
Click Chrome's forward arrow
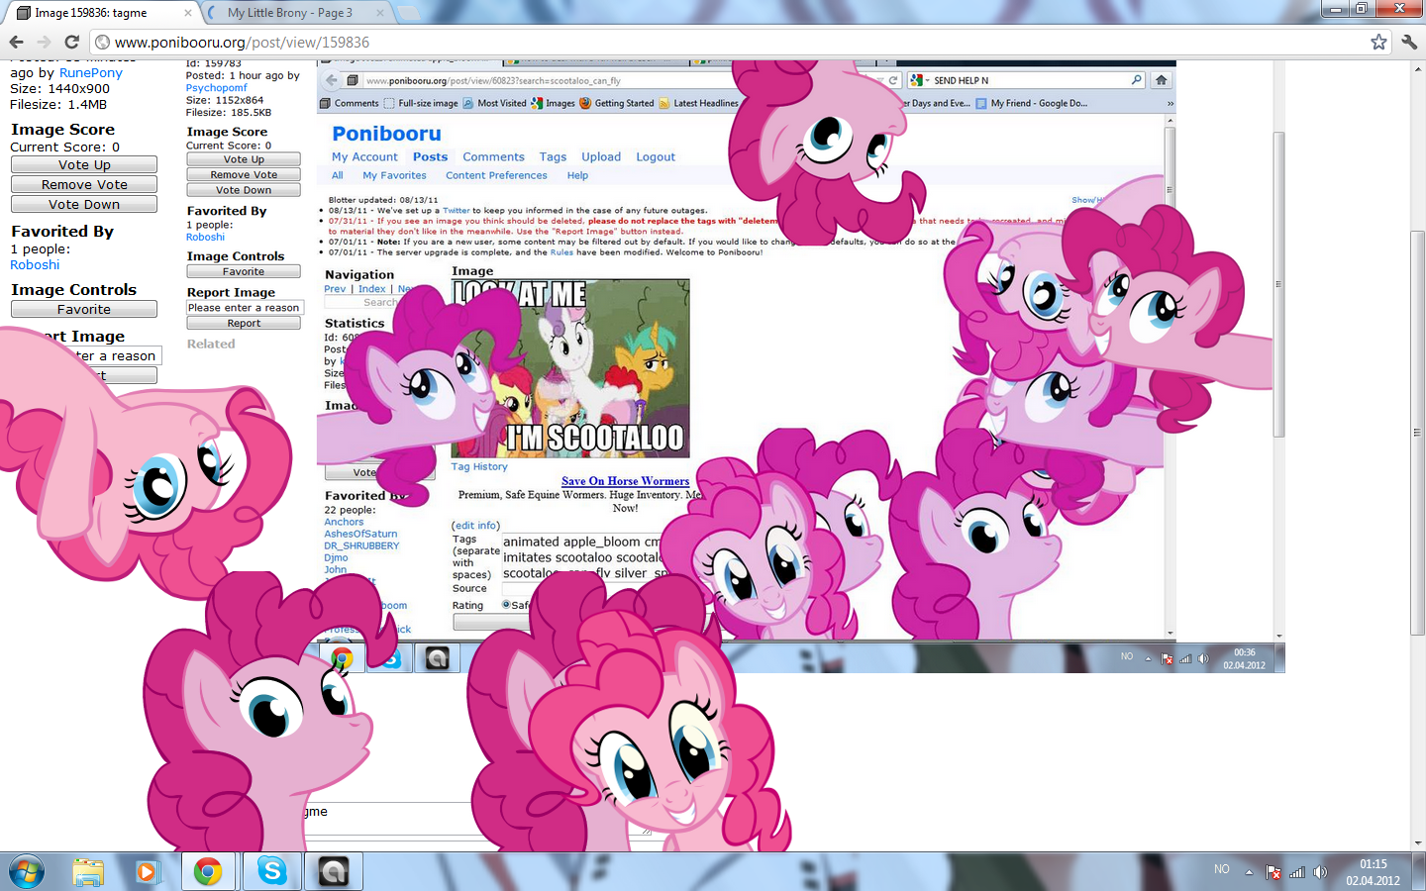click(x=44, y=42)
